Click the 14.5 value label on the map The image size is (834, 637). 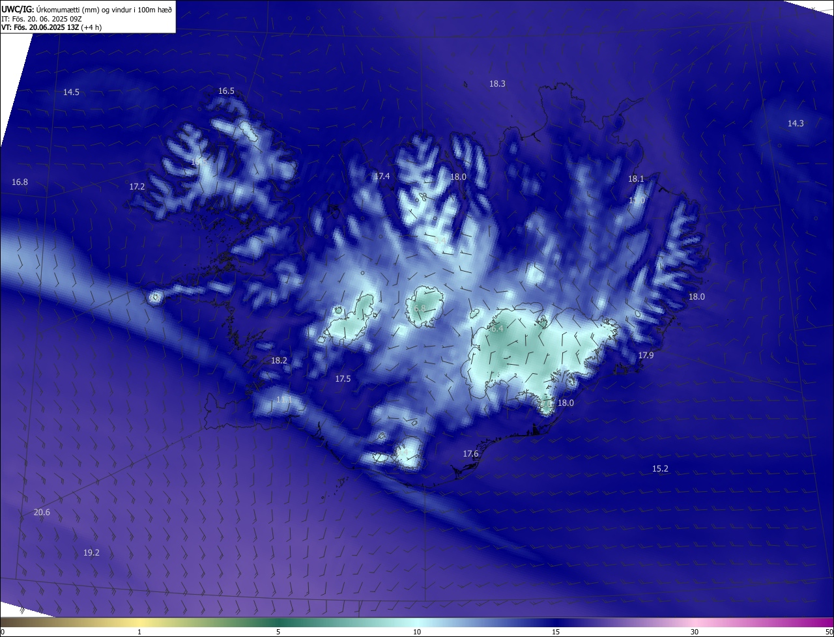71,92
